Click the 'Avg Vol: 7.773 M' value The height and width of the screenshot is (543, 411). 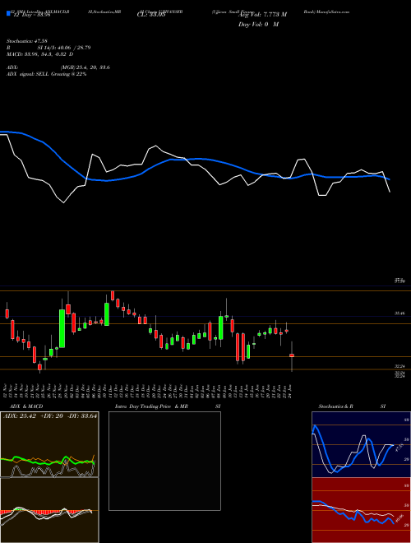(262, 15)
